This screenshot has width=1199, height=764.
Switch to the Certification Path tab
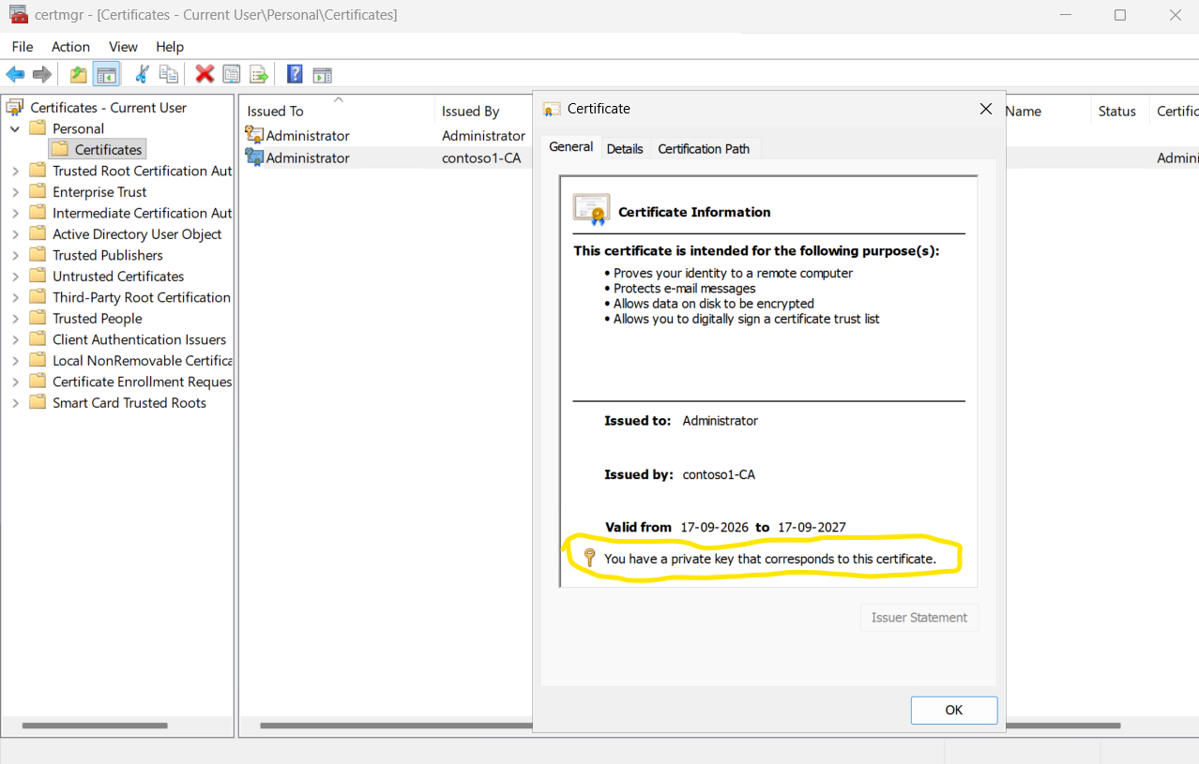click(x=704, y=149)
